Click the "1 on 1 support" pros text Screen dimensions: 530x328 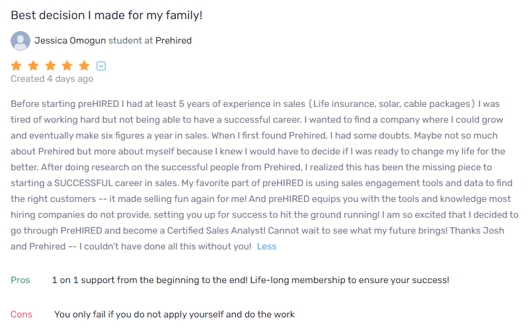pos(250,280)
